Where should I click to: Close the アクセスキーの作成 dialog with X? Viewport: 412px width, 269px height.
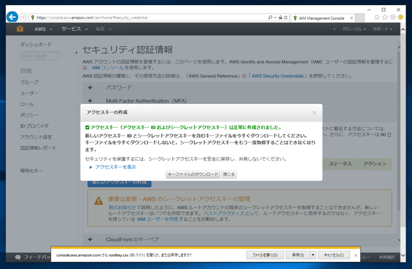click(x=314, y=112)
